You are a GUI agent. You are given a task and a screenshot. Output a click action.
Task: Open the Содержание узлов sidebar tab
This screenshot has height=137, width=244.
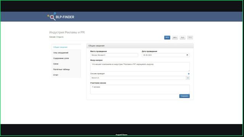click(66, 58)
